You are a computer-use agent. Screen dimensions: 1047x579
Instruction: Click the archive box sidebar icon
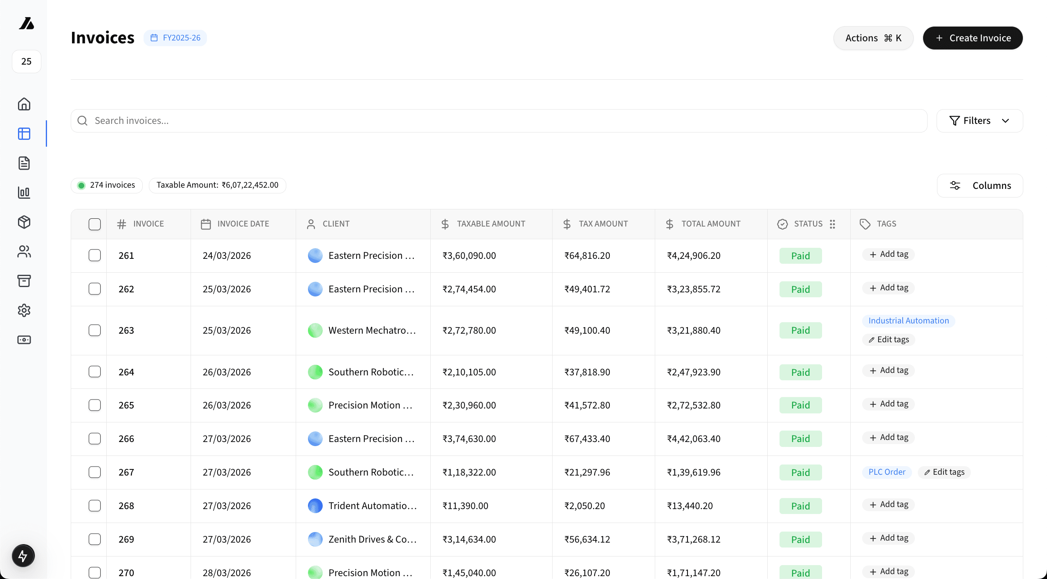[x=24, y=281]
